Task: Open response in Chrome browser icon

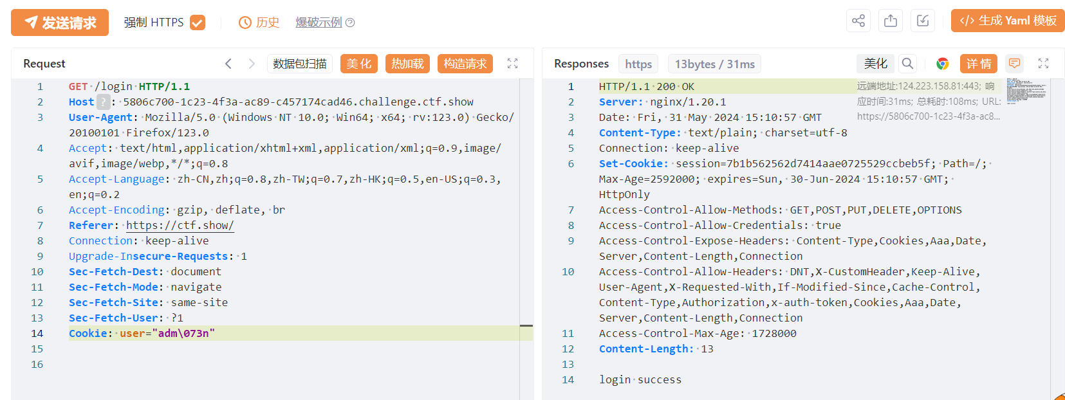Action: tap(943, 64)
